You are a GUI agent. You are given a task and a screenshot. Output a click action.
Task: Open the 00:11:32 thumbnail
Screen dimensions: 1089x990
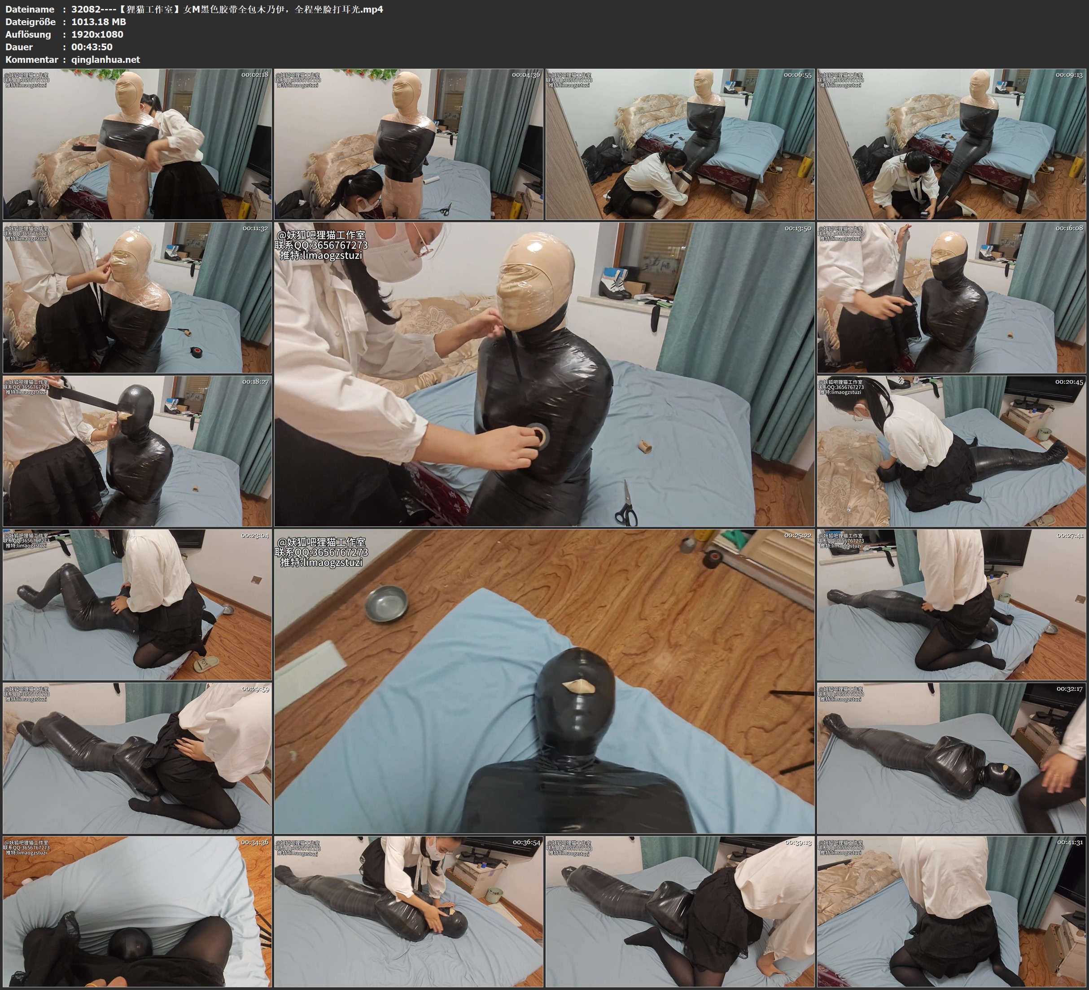point(137,298)
